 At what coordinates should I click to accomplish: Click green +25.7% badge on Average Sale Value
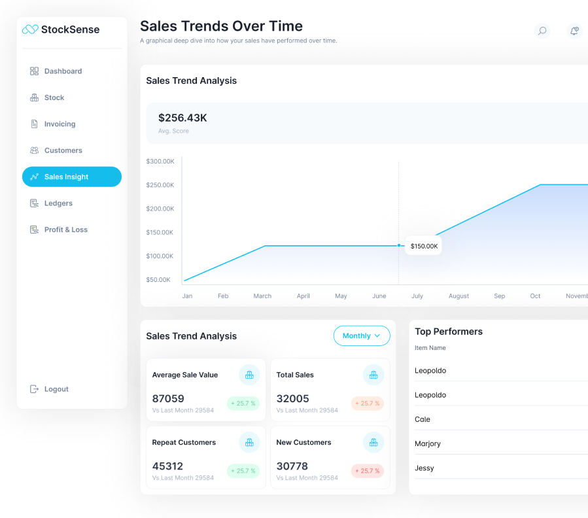[x=243, y=404]
